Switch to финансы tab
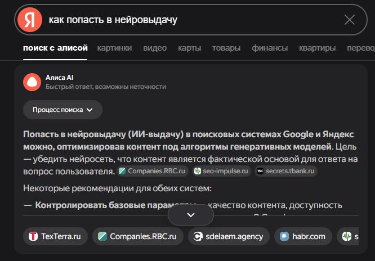 270,48
